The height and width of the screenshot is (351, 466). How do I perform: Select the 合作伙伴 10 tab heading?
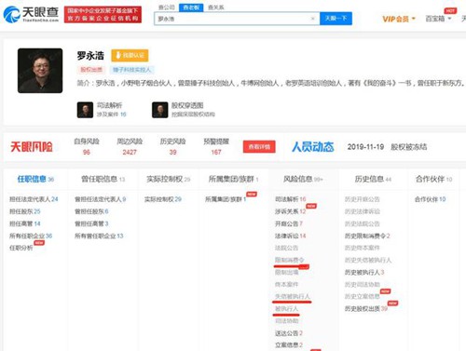433,179
